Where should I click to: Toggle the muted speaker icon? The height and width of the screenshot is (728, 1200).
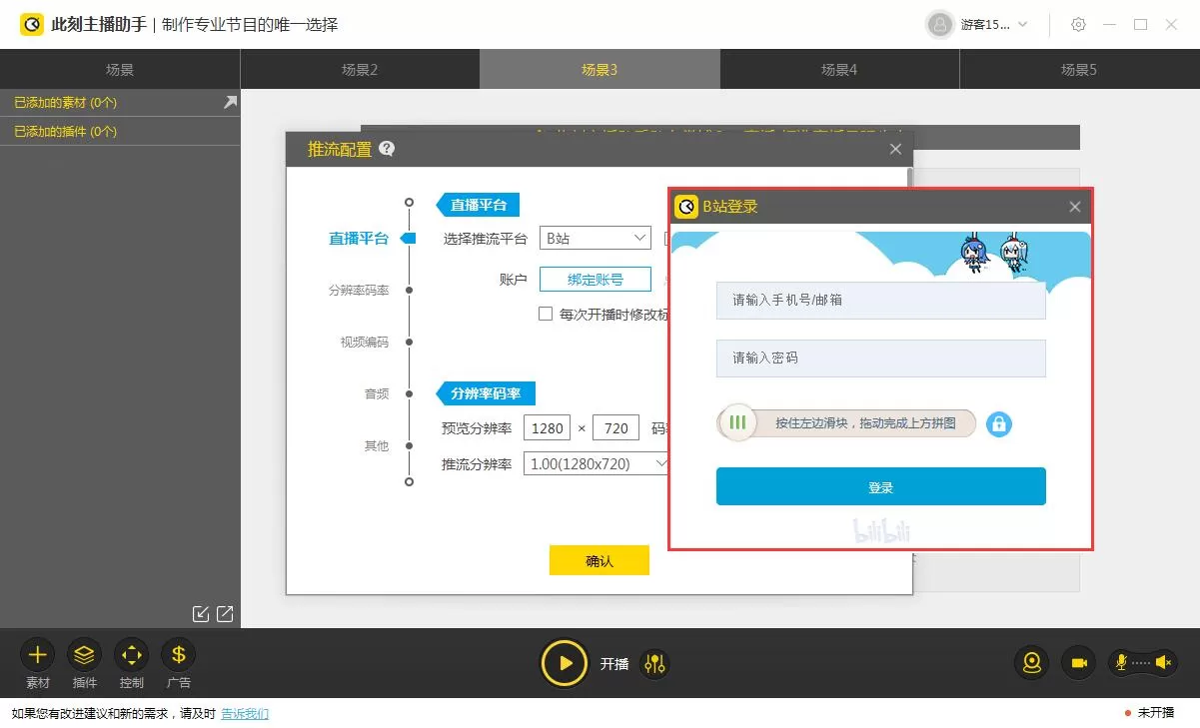(x=1163, y=662)
